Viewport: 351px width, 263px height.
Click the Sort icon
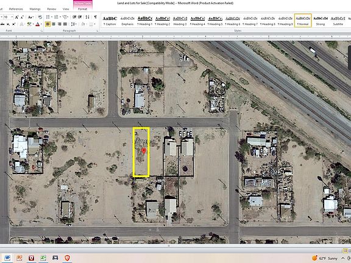87,17
